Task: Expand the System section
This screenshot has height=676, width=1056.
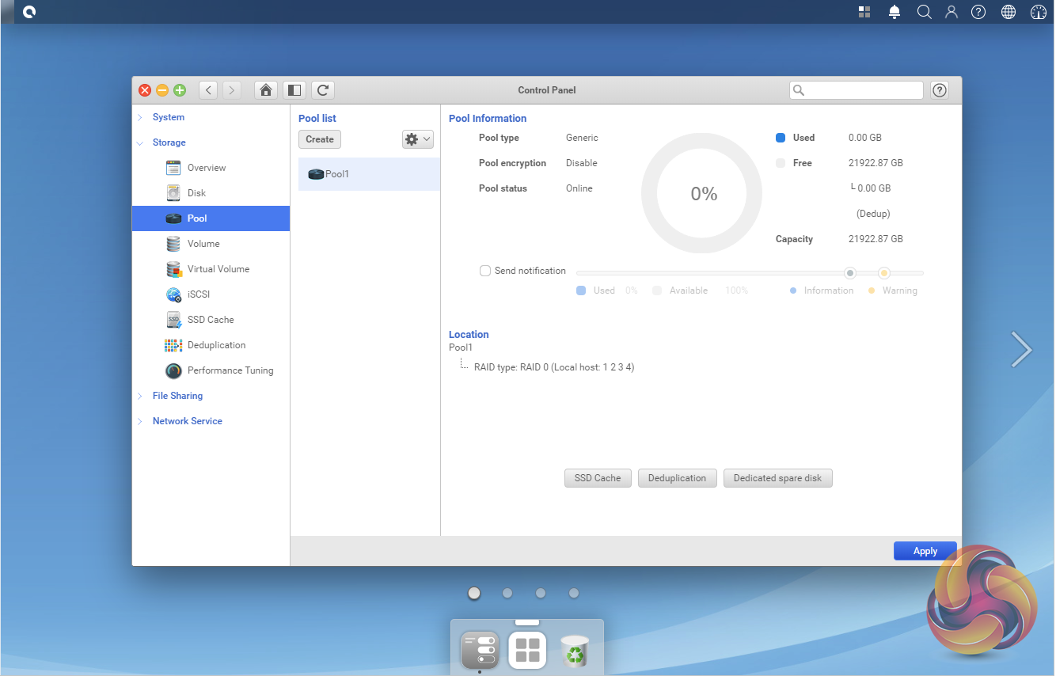Action: (x=168, y=117)
